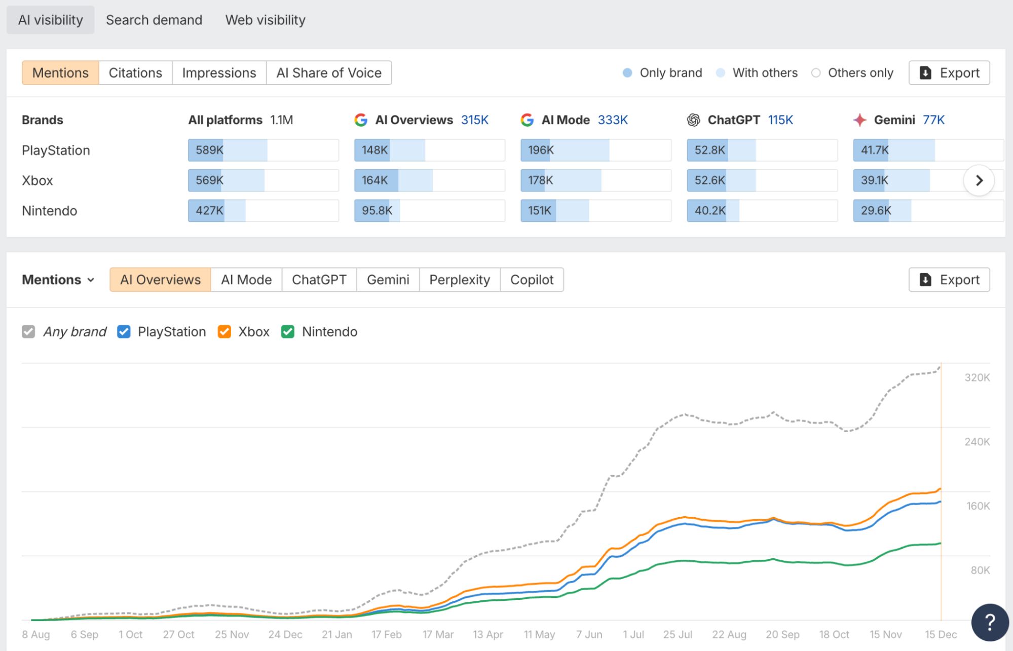Screen dimensions: 1013x651
Task: Toggle the Xbox series checkbox
Action: [x=224, y=332]
